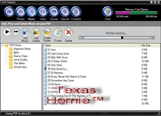
Task: Click the Create Folder icon
Action: (x=47, y=32)
